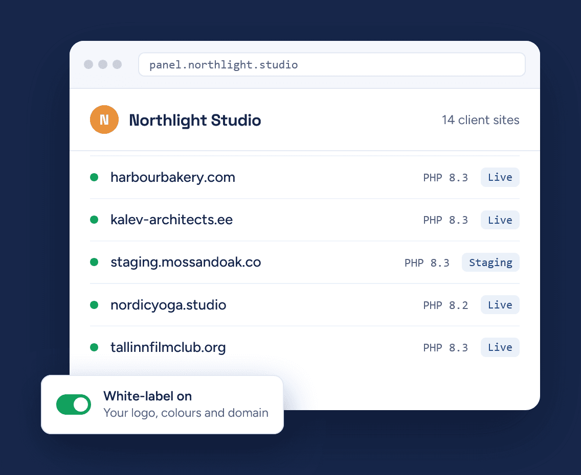Open the harbourbakery.com site
581x475 pixels.
click(x=173, y=177)
